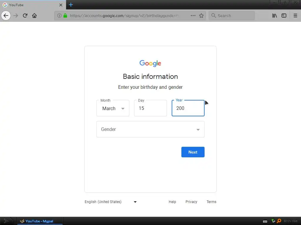Viewport: 301px width, 225px height.
Task: Click the orange magnifier tray icon
Action: coord(279,221)
